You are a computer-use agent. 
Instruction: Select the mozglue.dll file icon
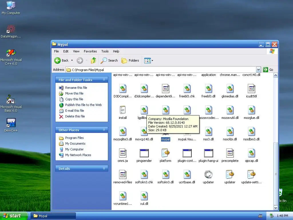pos(251,110)
